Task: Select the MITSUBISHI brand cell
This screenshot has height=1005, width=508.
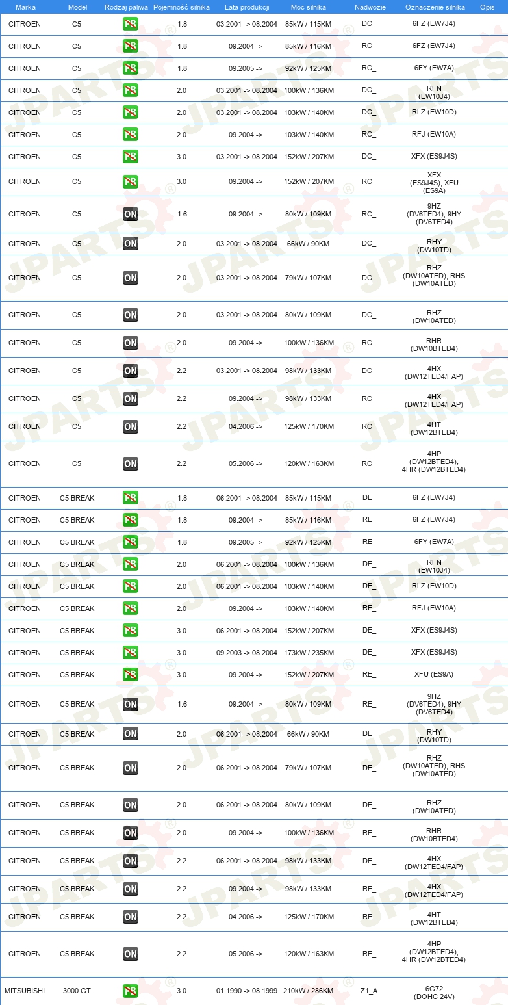Action: (x=25, y=991)
